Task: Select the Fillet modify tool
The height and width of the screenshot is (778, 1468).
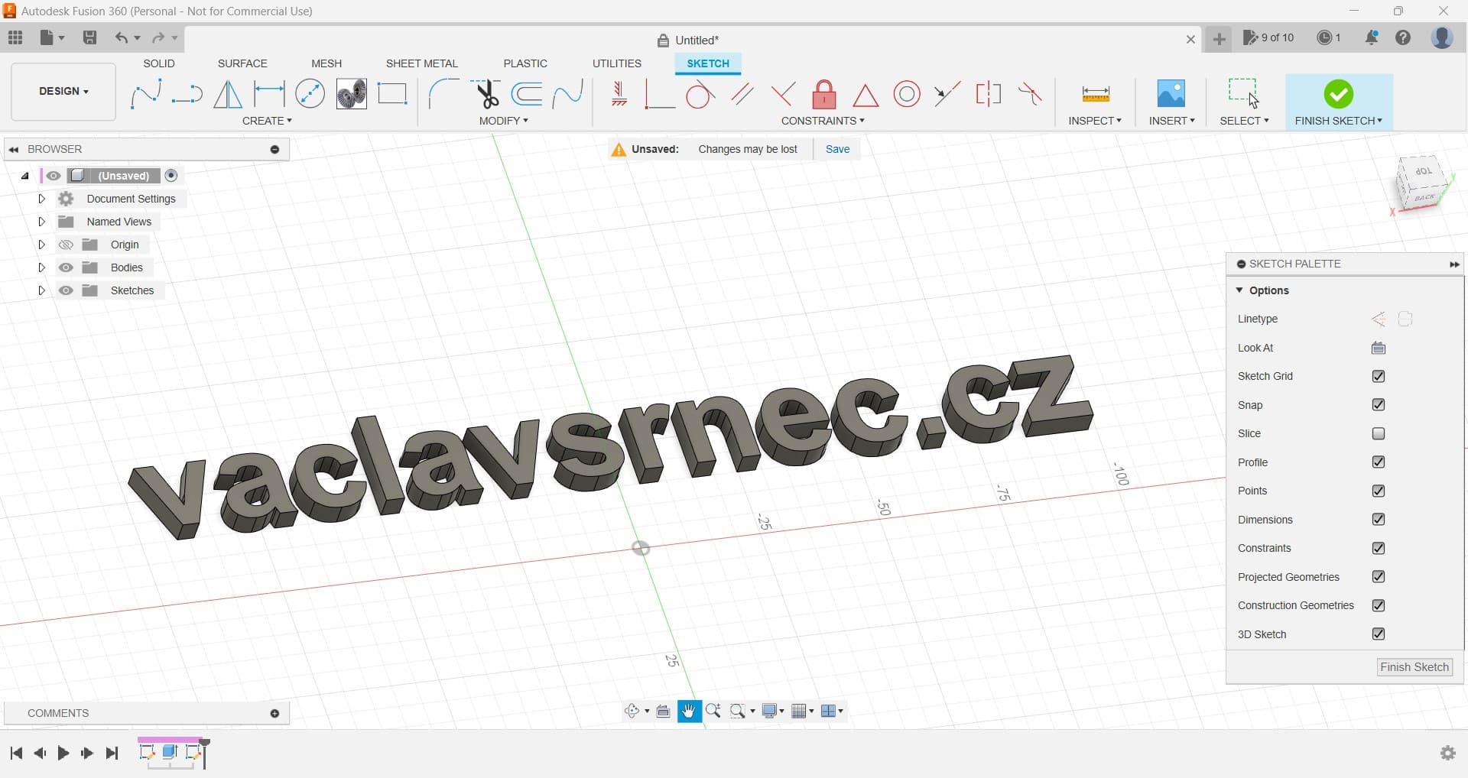Action: (443, 94)
